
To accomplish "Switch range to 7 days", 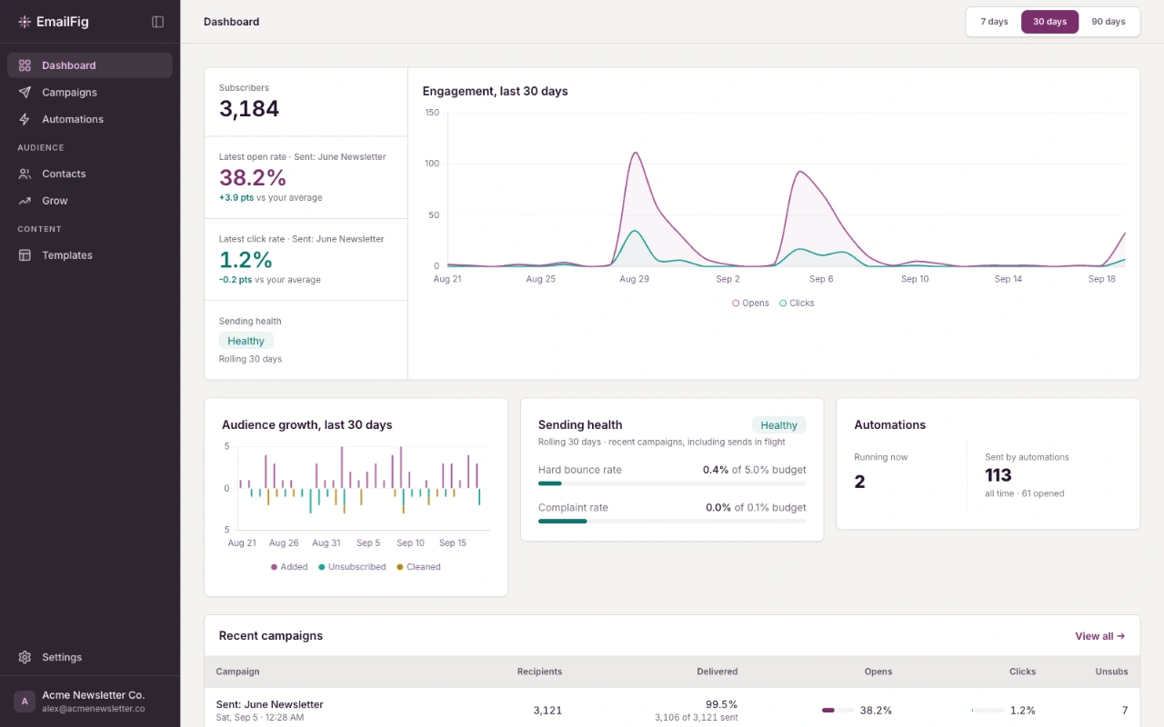I will [x=994, y=22].
